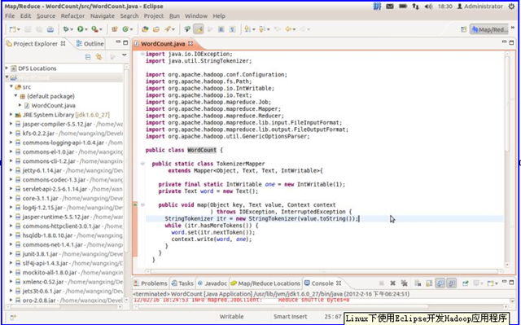
Task: Click the Administrator user menu
Action: click(x=479, y=7)
